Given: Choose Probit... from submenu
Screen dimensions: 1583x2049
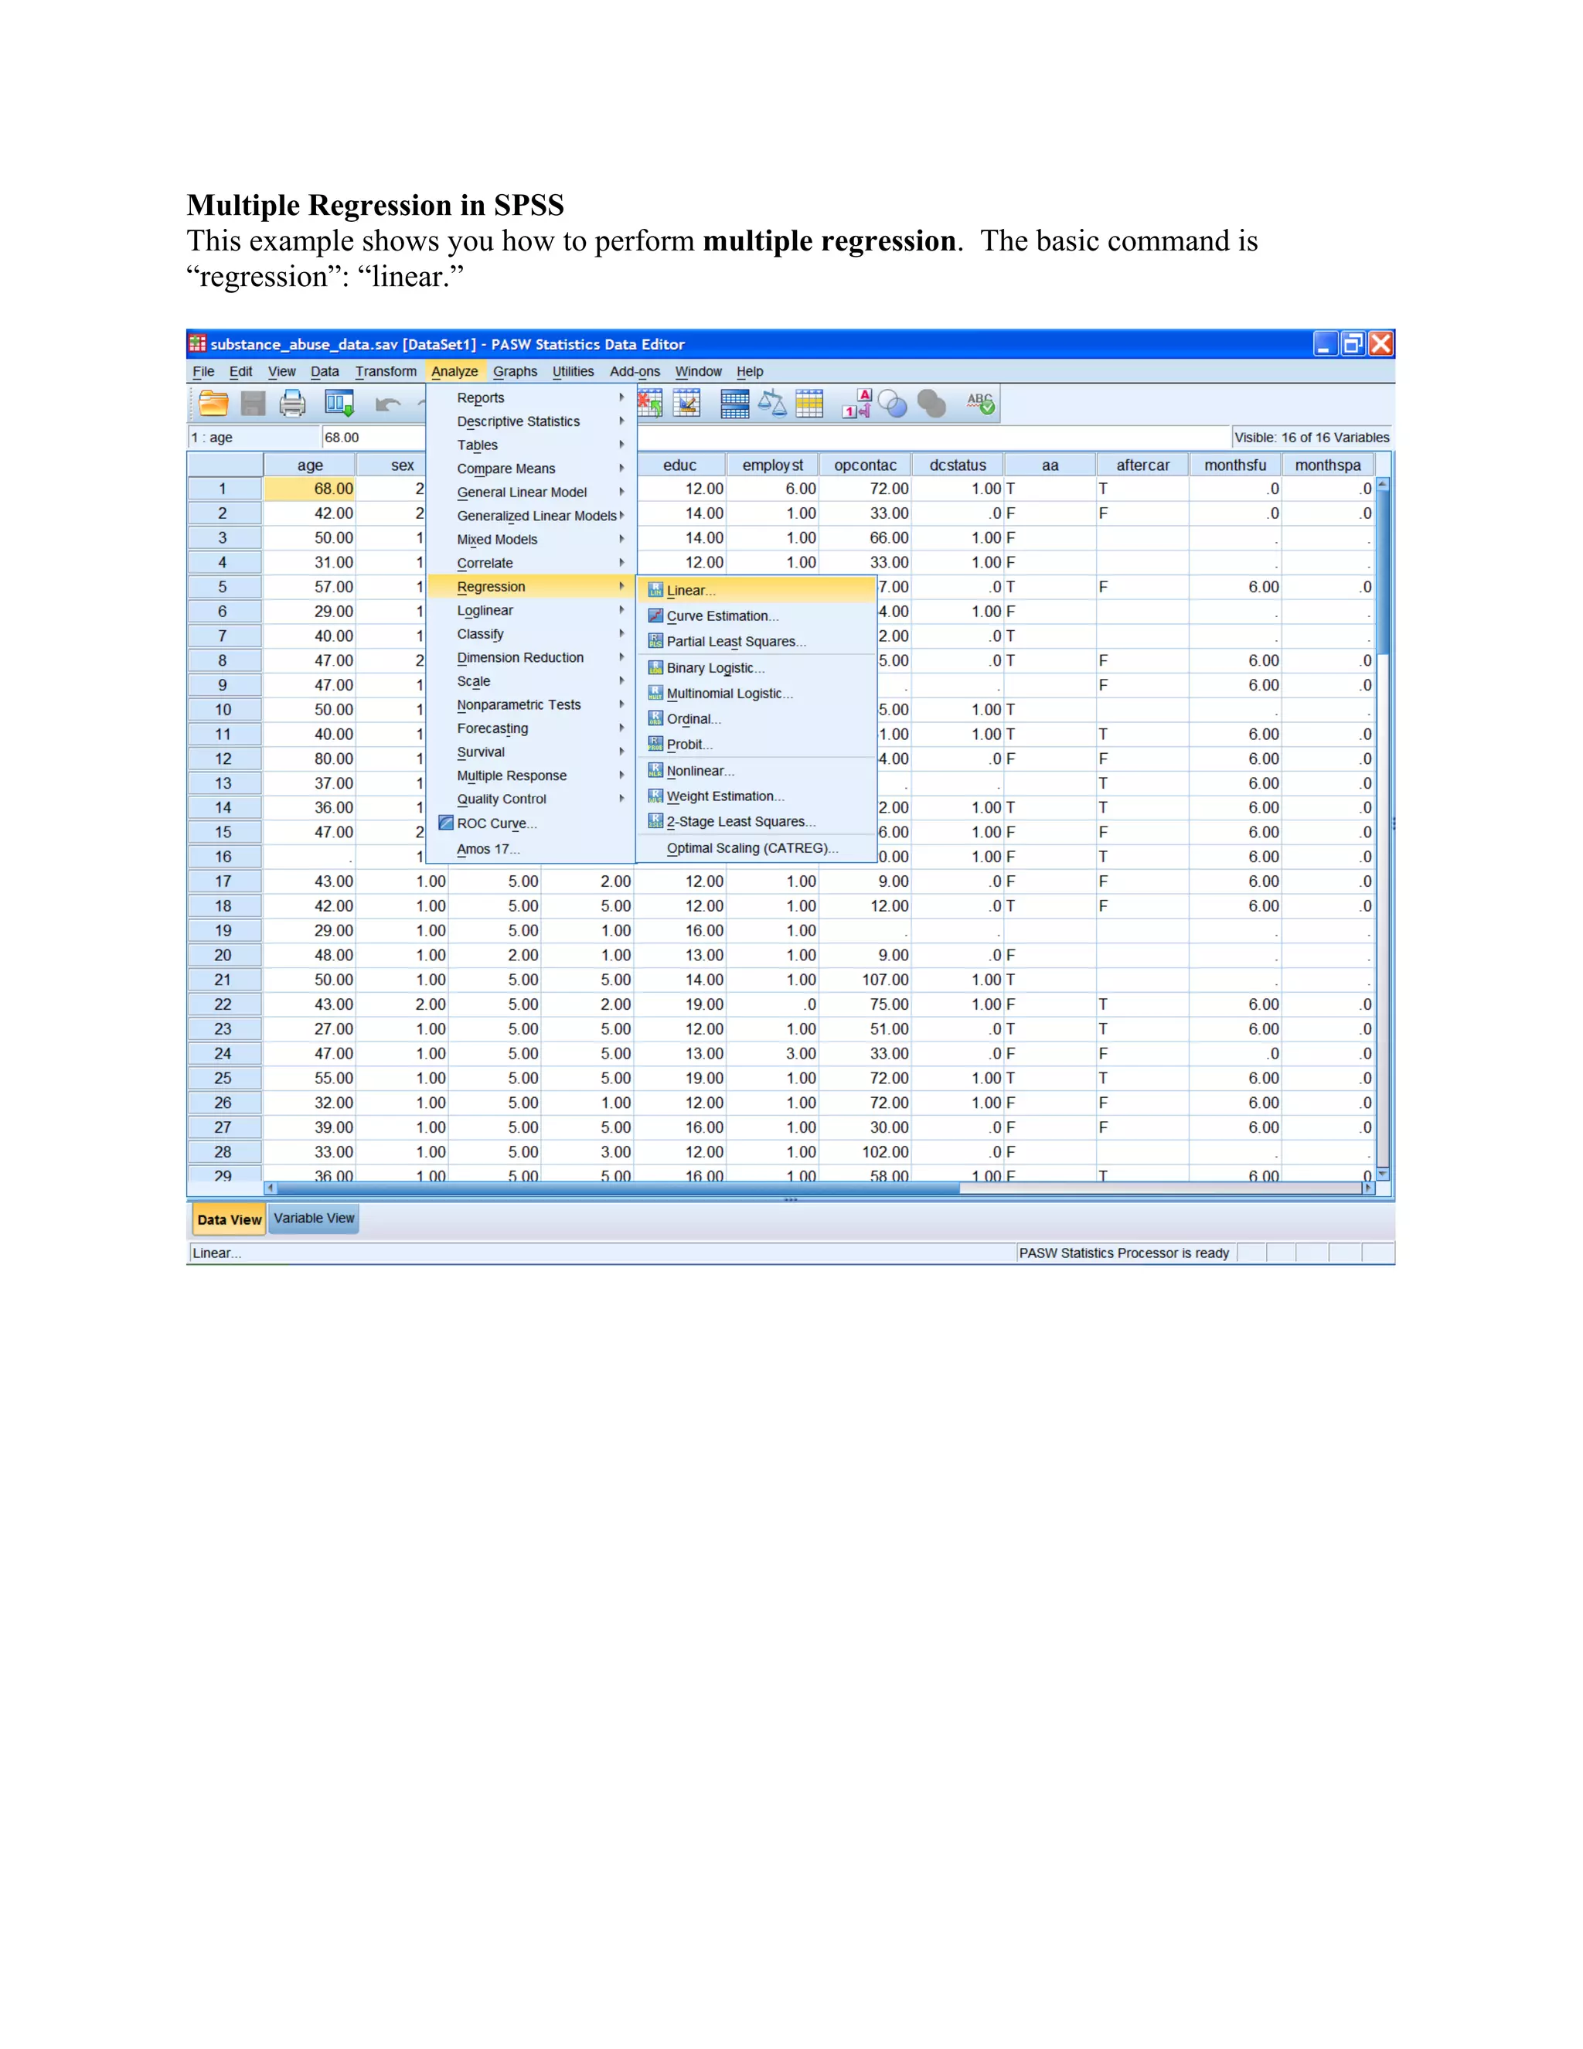Looking at the screenshot, I should (756, 744).
